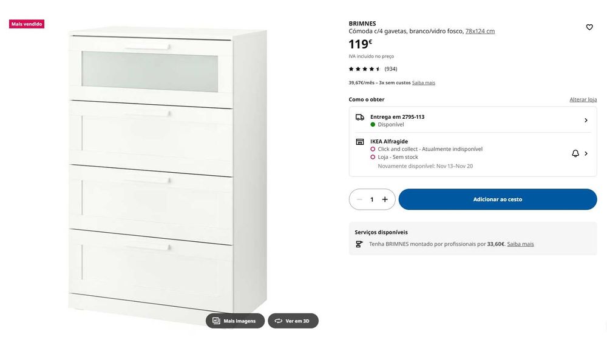
Task: Click the quantity field showing 1
Action: (x=371, y=199)
